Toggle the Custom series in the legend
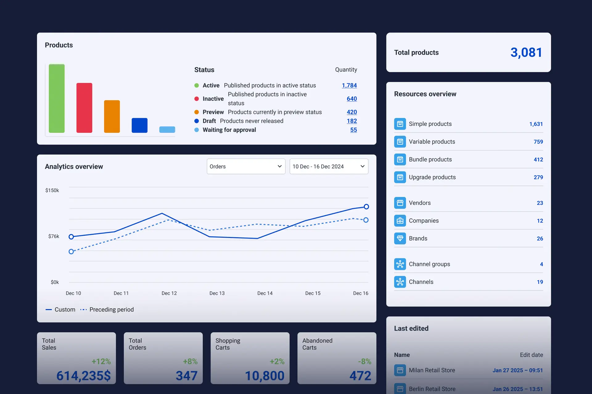The height and width of the screenshot is (394, 592). [x=60, y=309]
